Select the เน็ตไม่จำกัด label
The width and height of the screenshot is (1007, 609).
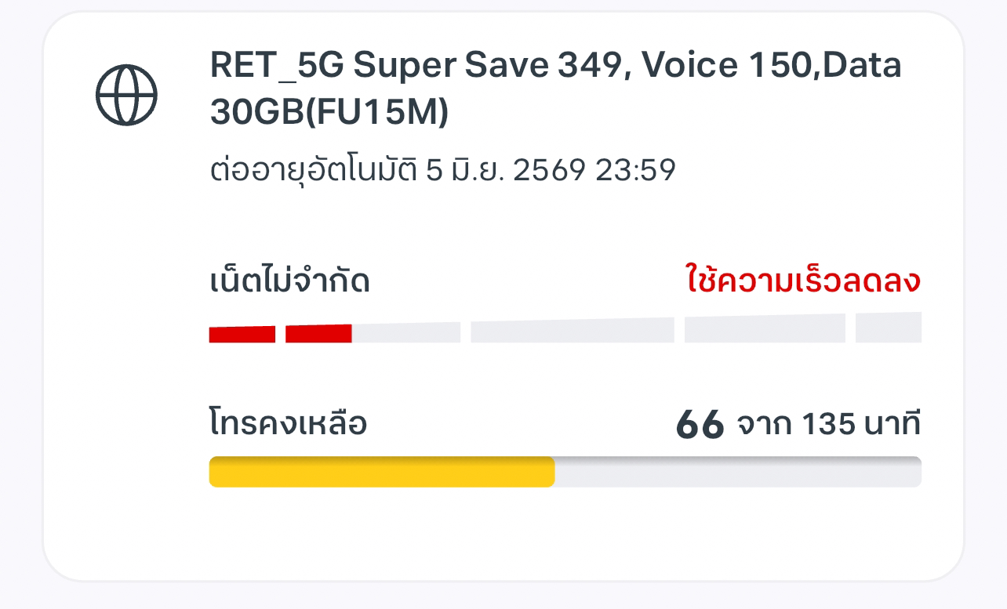[x=289, y=281]
